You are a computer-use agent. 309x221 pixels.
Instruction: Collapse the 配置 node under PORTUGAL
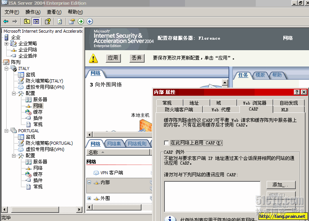coord(14,156)
